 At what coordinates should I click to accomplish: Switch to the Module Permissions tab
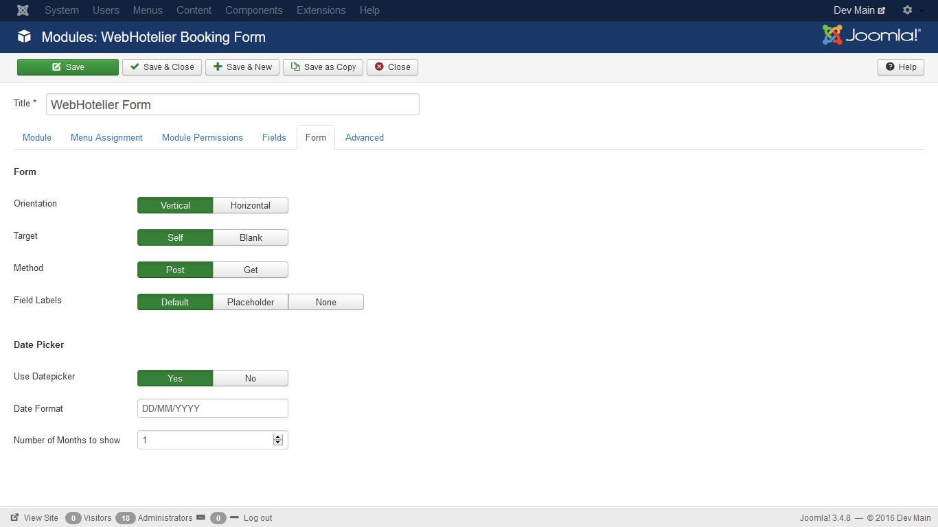(x=203, y=137)
